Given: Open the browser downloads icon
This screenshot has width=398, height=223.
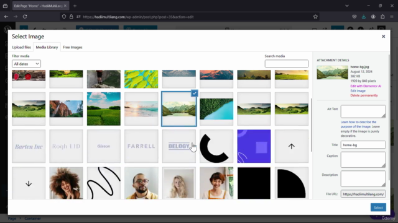Looking at the screenshot, I should (363, 17).
